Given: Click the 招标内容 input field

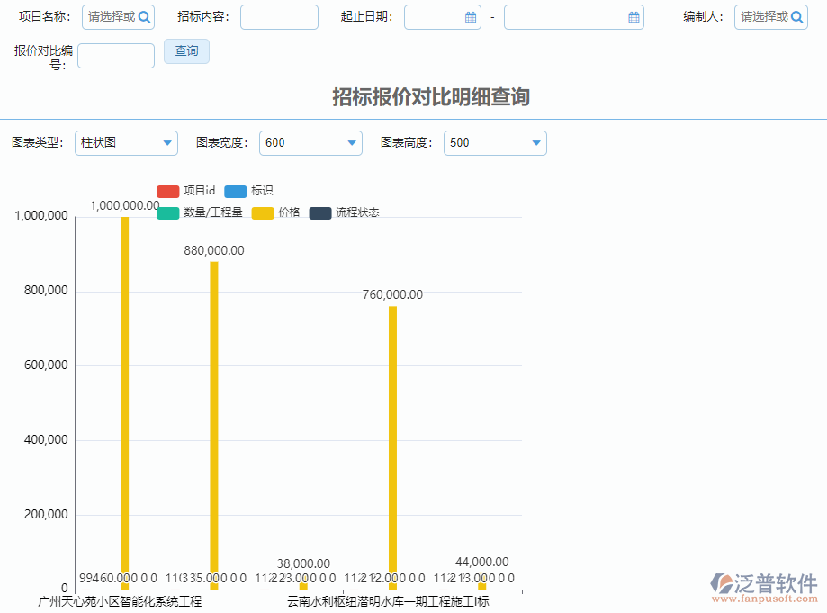Looking at the screenshot, I should coord(279,16).
